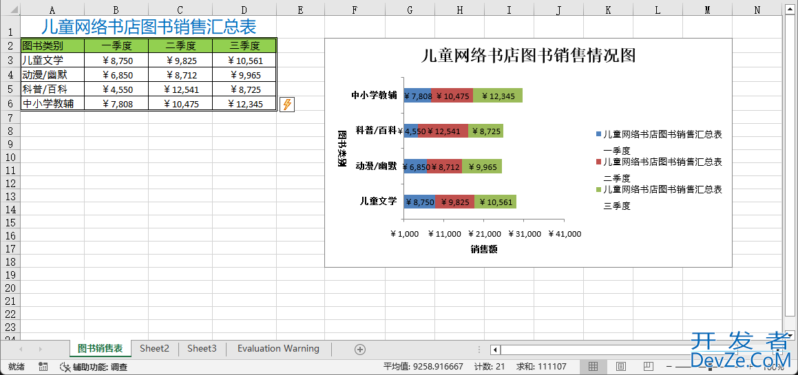Select table cell ¥6,850
798x375 pixels.
click(116, 75)
